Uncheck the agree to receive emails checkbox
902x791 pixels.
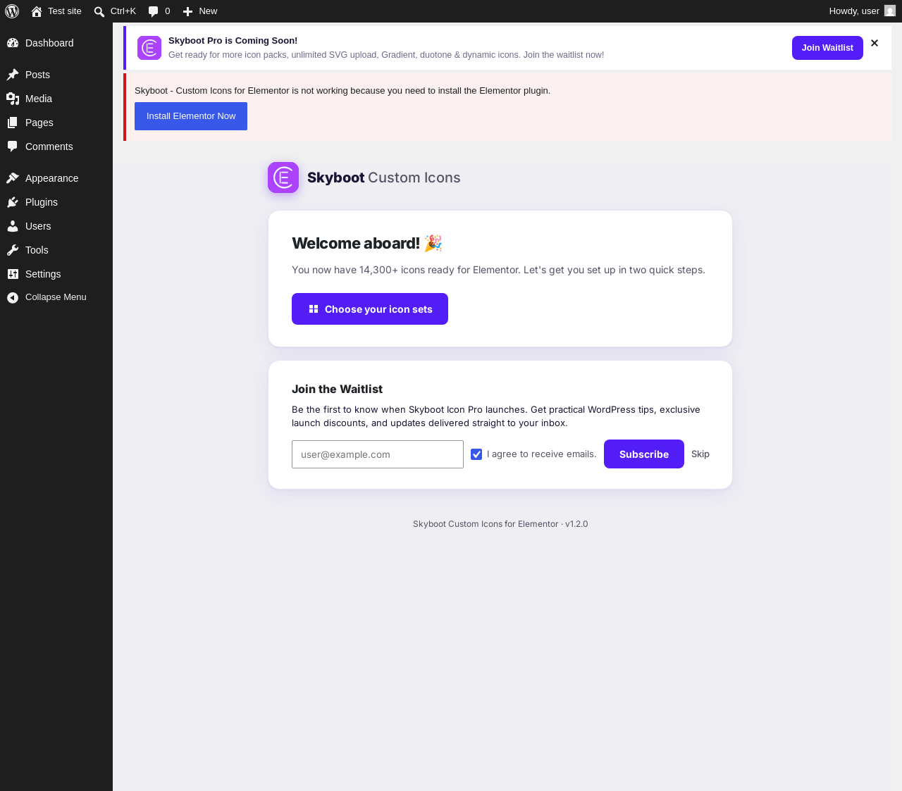click(476, 454)
